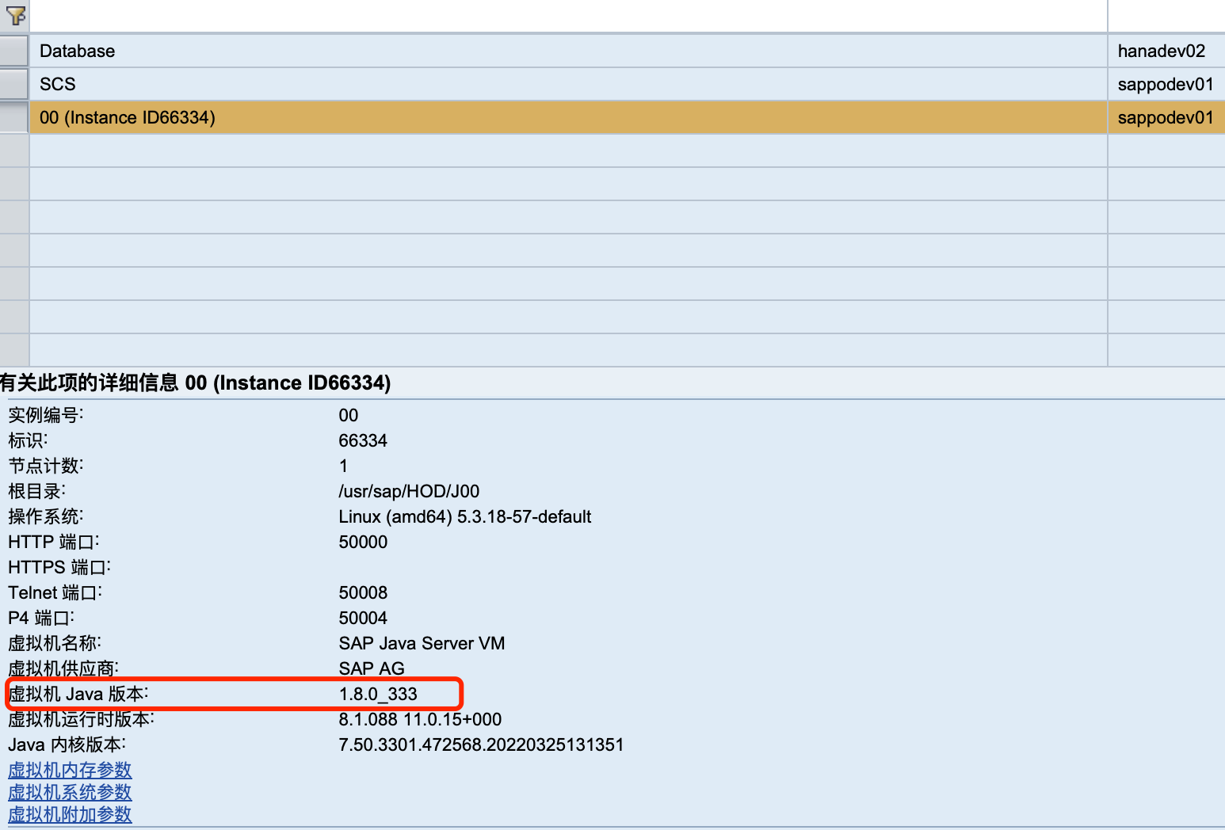
Task: Click the SAP AG vendor value
Action: point(372,668)
